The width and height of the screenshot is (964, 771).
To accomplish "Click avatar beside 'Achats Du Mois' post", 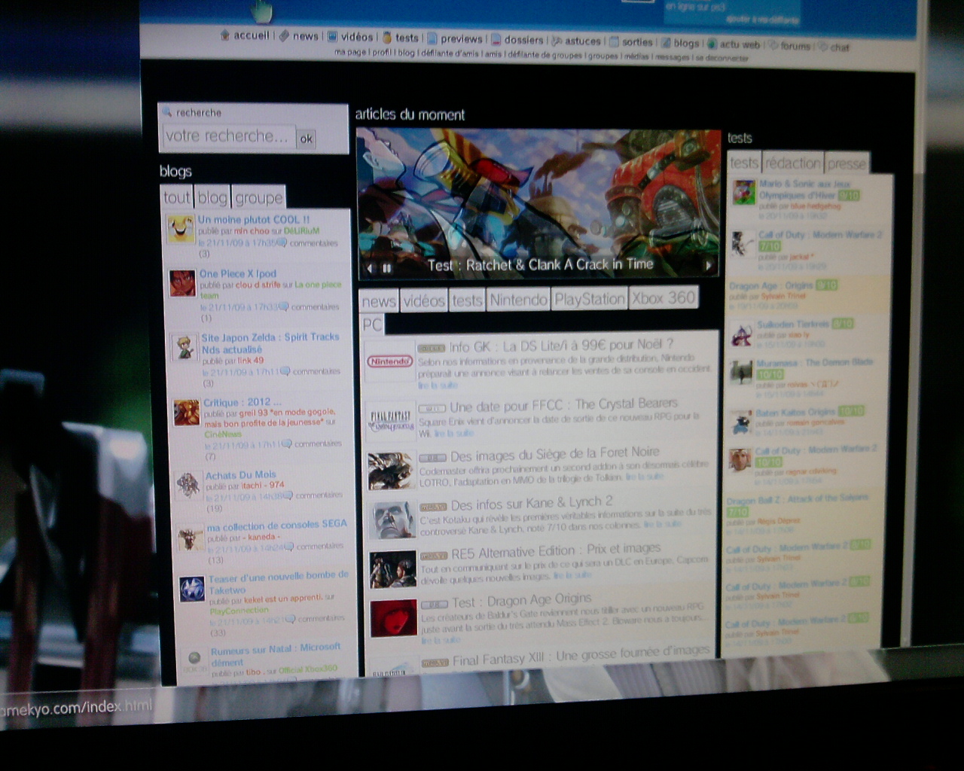I will (187, 486).
